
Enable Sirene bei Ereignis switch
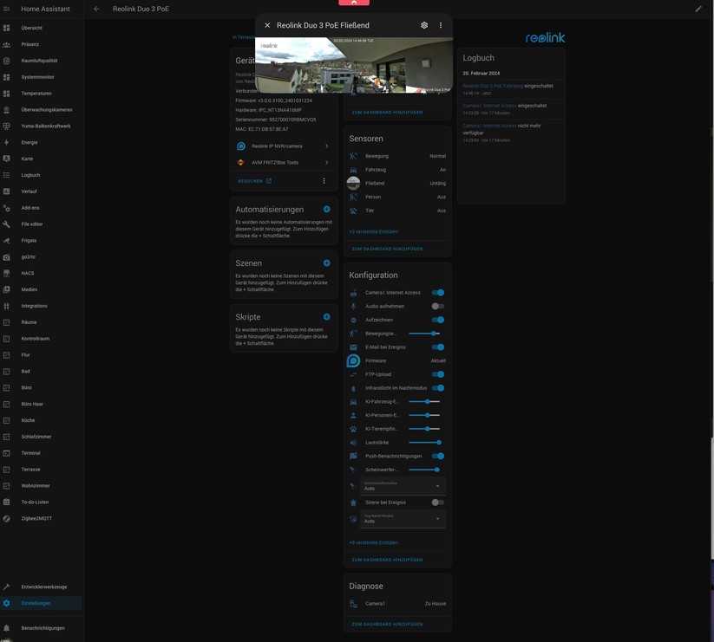pyautogui.click(x=437, y=503)
